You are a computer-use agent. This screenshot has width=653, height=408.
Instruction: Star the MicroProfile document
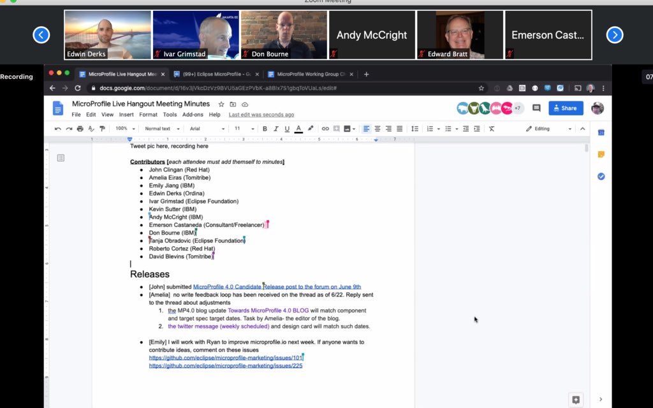[x=221, y=104]
